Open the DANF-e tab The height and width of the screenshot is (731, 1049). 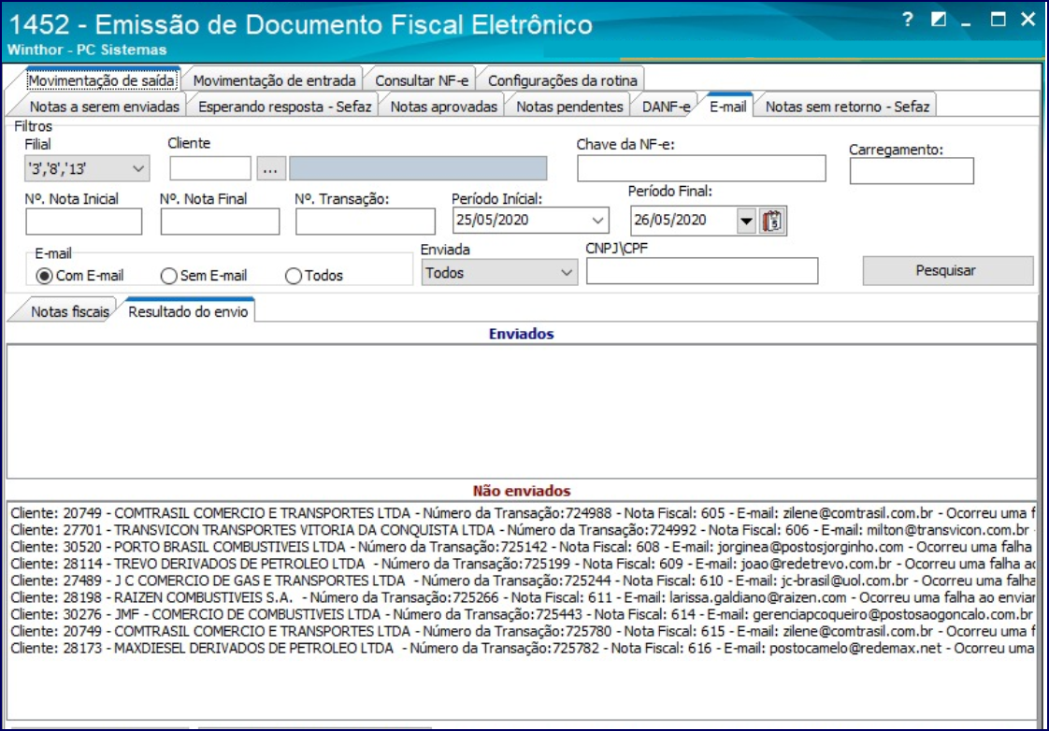666,107
